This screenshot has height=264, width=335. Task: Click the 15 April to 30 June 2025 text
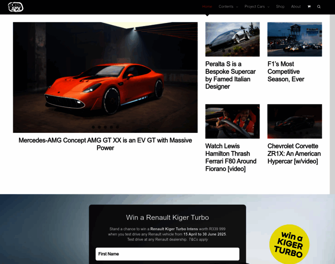coord(205,234)
